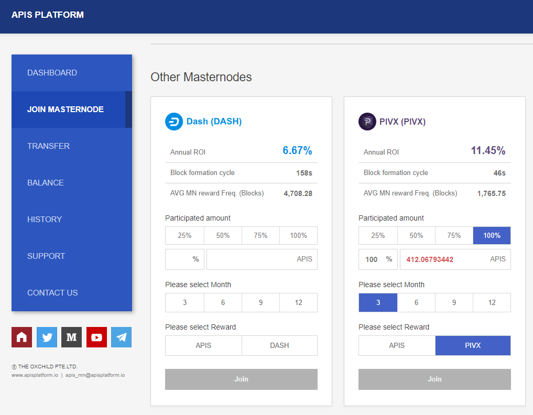This screenshot has height=415, width=533.
Task: Select 25% participation for Dash
Action: [x=184, y=236]
